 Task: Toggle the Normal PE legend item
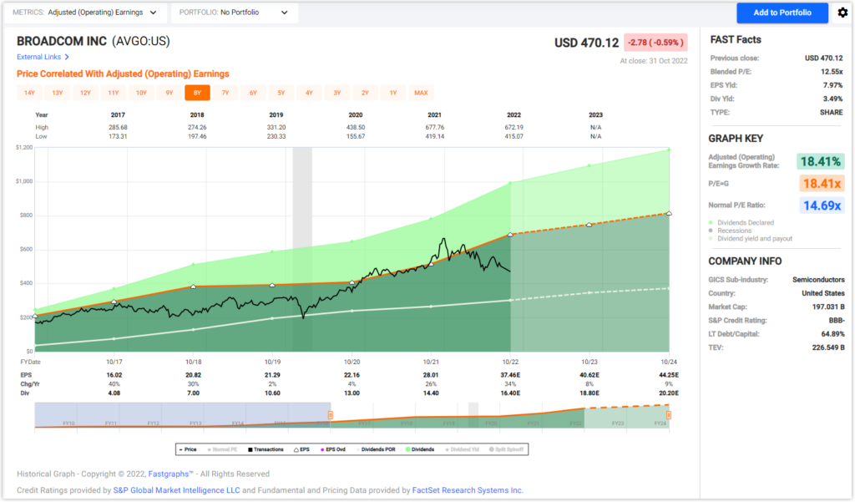tap(222, 449)
